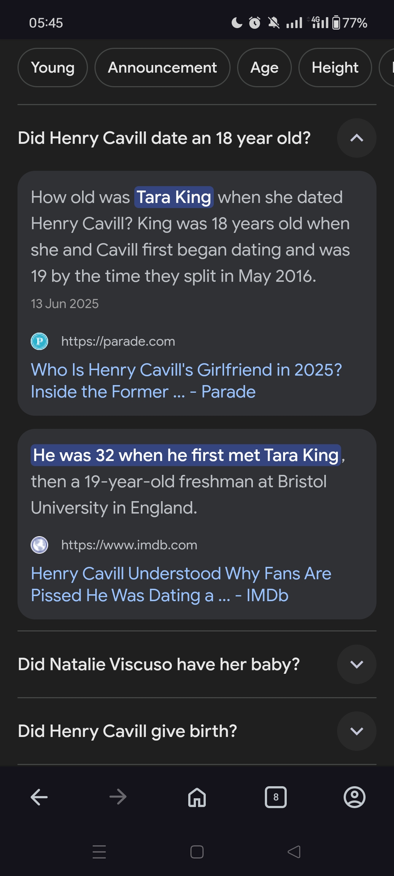Select the Young filter chip

click(53, 68)
